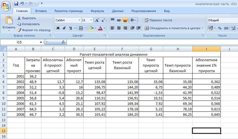Align text to top of cell
The width and height of the screenshot is (238, 139).
[x=113, y=20]
